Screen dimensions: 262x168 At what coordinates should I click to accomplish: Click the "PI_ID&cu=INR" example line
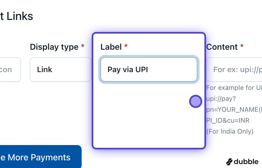point(228,120)
